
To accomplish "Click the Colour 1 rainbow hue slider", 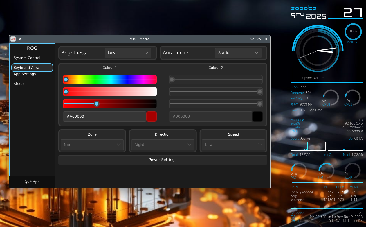I will (x=110, y=80).
